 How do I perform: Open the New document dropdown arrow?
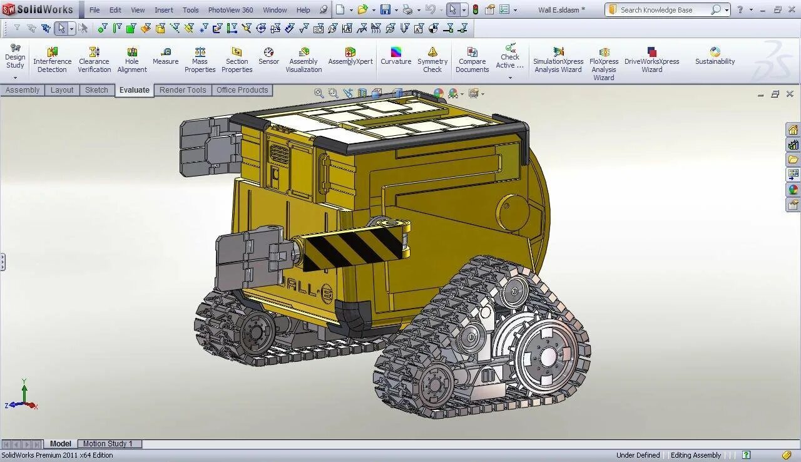click(352, 10)
